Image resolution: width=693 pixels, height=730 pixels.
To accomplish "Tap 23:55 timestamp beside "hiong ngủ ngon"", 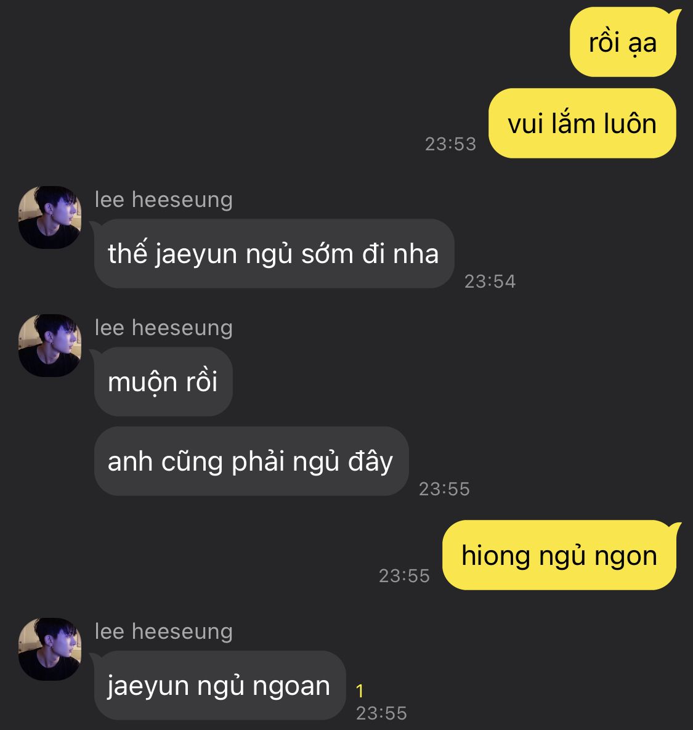I will pos(405,576).
